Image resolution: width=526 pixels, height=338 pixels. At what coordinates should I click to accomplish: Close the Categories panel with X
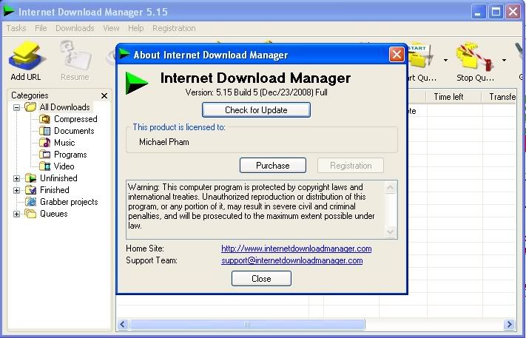click(104, 96)
